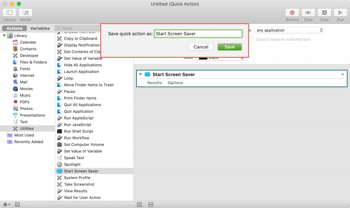350x208 pixels.
Task: Cancel the save dialog
Action: pyautogui.click(x=201, y=47)
